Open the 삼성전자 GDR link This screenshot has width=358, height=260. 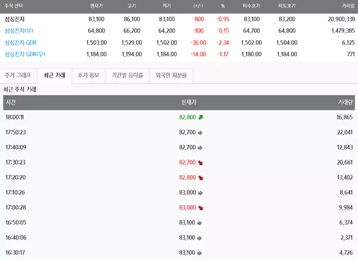point(21,42)
